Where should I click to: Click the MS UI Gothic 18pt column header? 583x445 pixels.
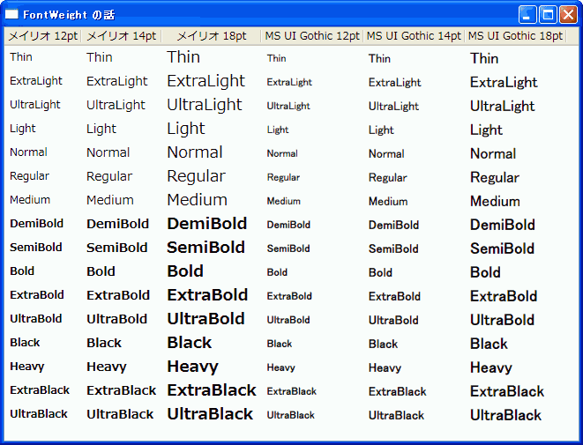pos(515,36)
